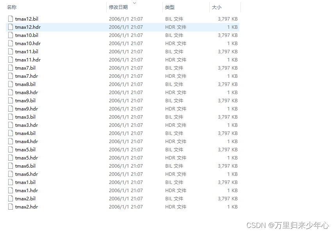Click the date cell of tmax12.bil
335x233 pixels.
click(x=126, y=19)
